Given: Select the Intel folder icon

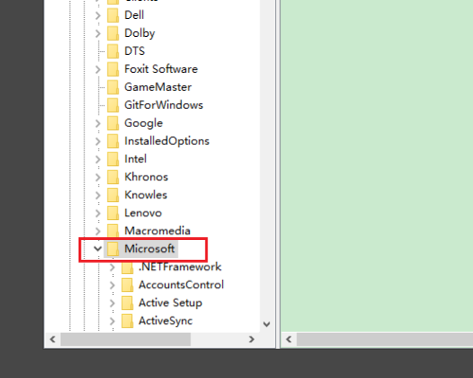Looking at the screenshot, I should coord(113,159).
